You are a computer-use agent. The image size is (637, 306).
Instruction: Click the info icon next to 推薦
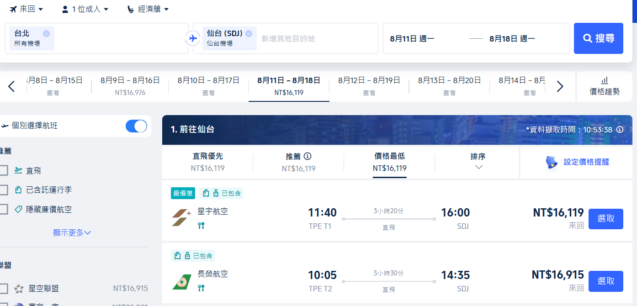308,156
